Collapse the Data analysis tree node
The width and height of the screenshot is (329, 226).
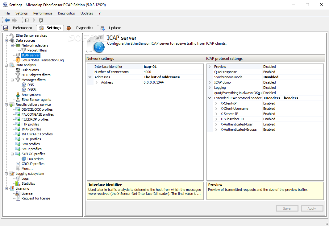pyautogui.click(x=6, y=65)
